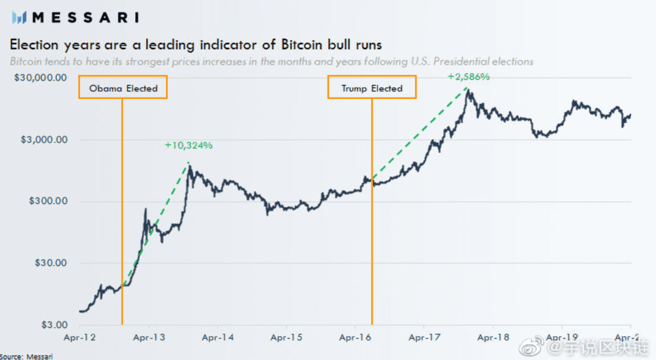Click the Source: Messari text

pos(26,357)
